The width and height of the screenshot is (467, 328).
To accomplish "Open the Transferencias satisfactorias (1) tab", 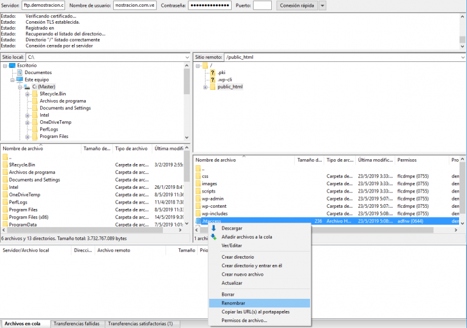I will (x=140, y=324).
